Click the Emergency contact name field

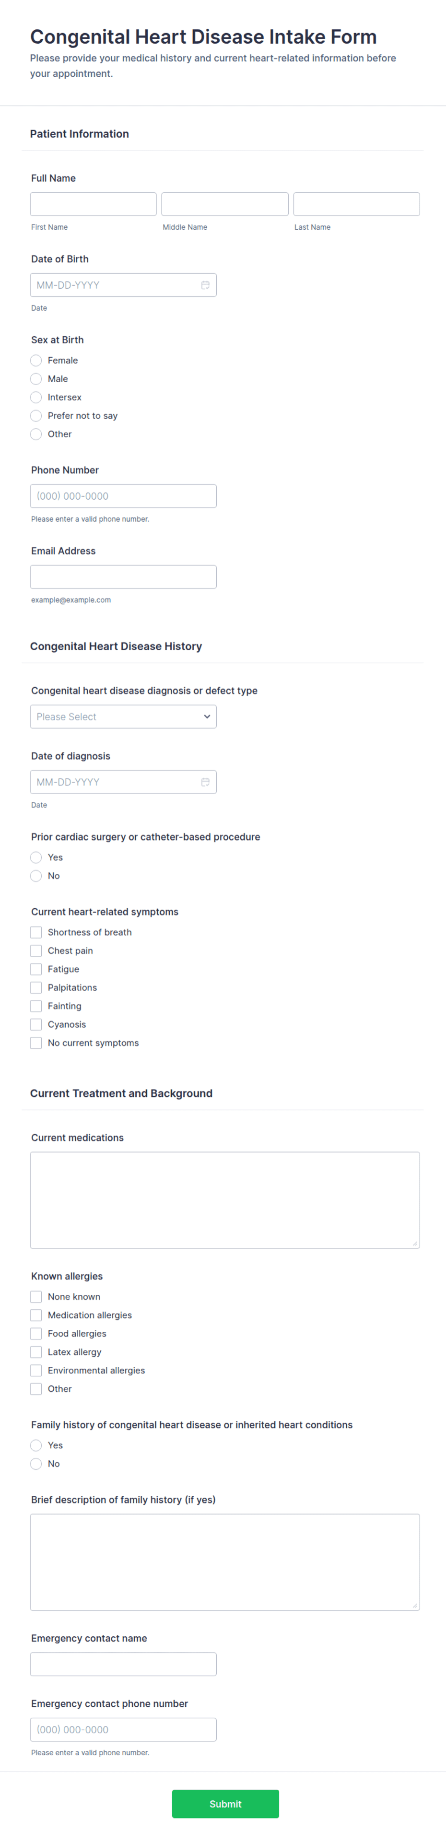coord(123,1663)
